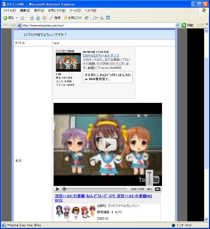The width and height of the screenshot is (210, 229).
Task: Stop page loading with red X icon
Action: pos(32,18)
